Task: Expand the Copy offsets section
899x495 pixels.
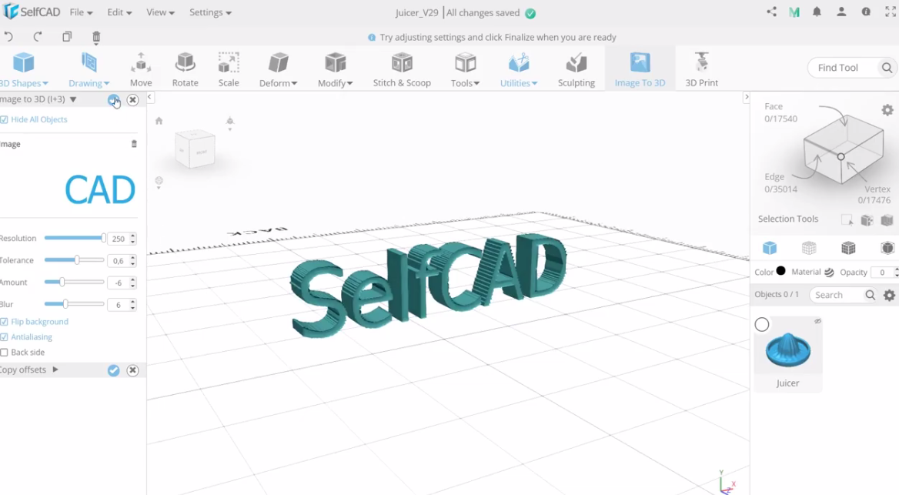Action: click(55, 370)
